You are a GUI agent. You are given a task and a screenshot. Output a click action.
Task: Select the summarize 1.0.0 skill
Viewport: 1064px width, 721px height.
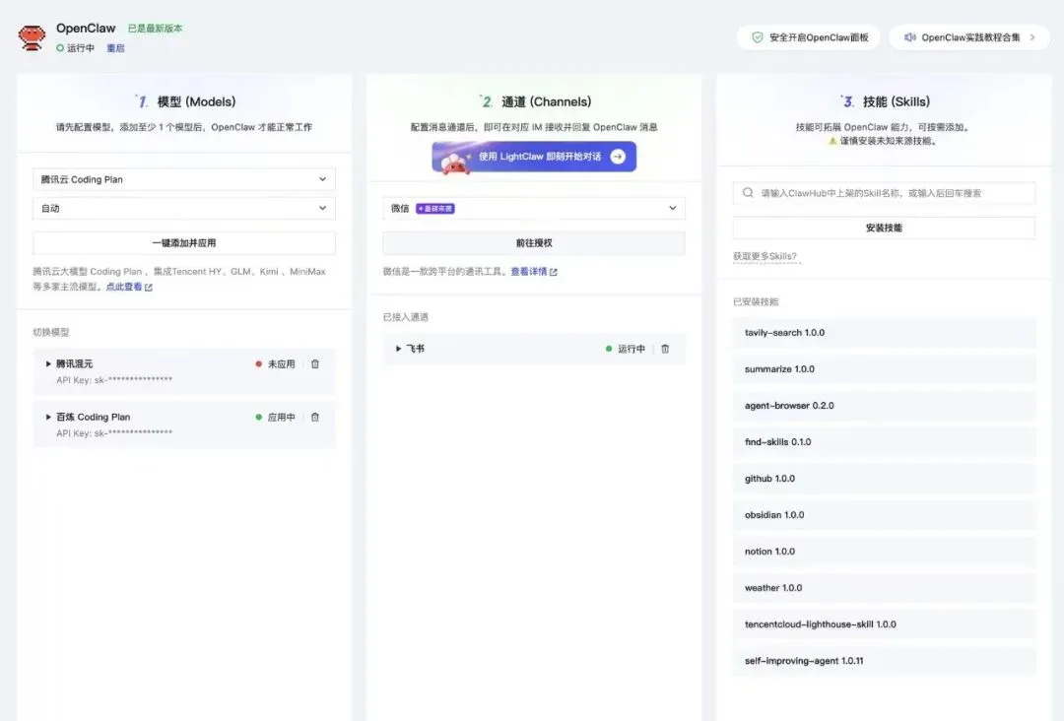point(884,369)
